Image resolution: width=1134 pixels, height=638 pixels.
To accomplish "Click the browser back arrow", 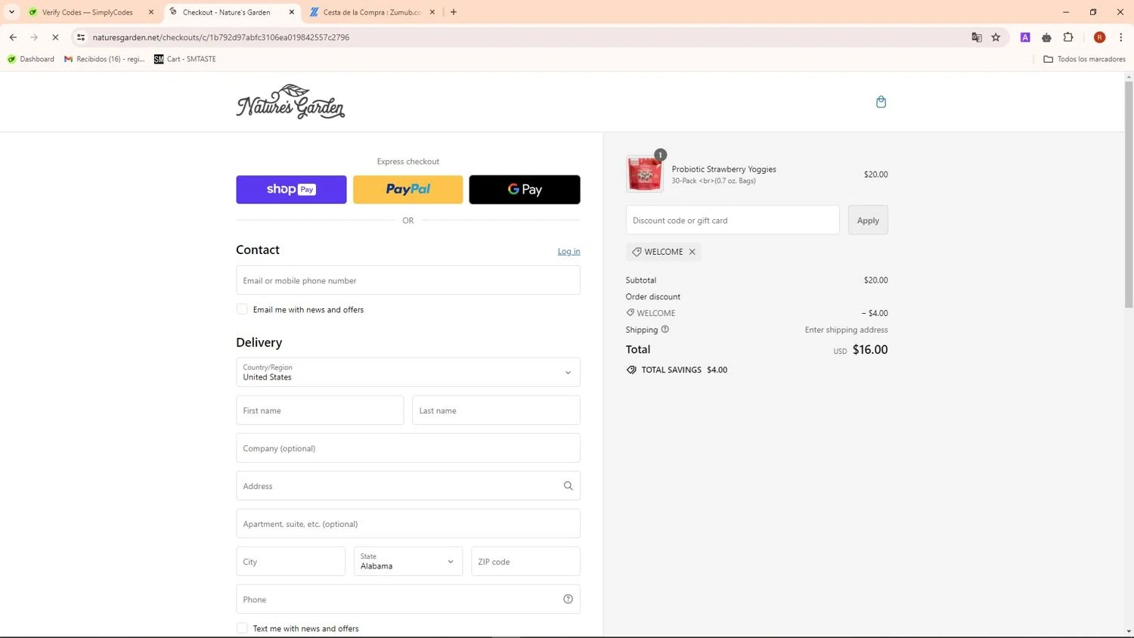I will coord(13,37).
